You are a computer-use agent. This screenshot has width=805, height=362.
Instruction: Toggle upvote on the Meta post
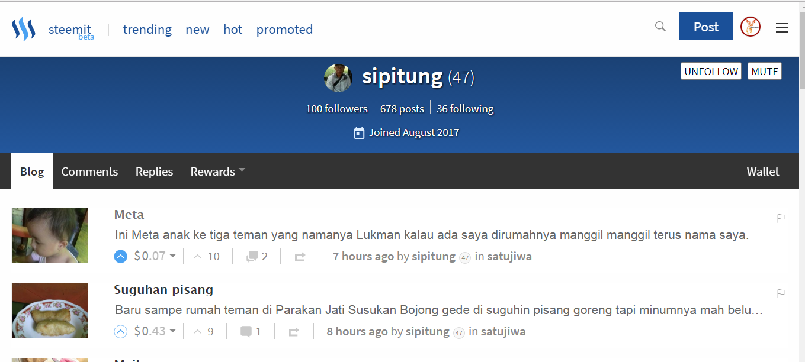tap(120, 257)
